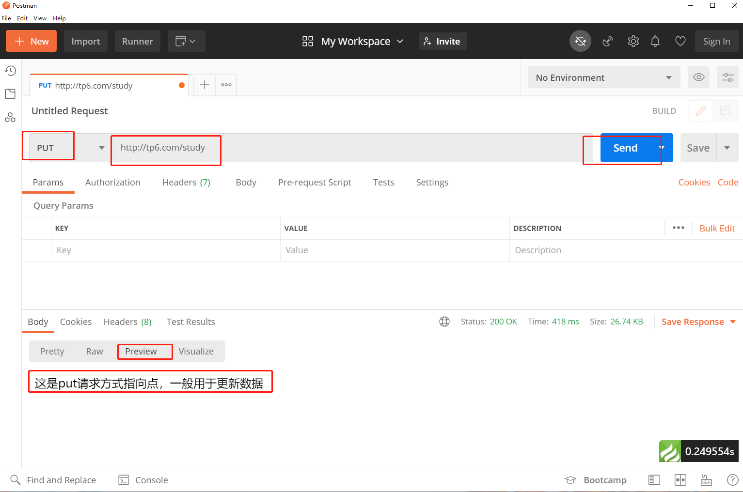Viewport: 743px width, 492px height.
Task: Select the PUT http://tp6.com/study request tab
Action: 109,85
